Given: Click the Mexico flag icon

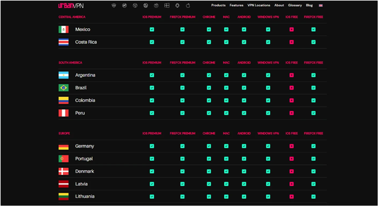Looking at the screenshot, I should click(x=64, y=29).
